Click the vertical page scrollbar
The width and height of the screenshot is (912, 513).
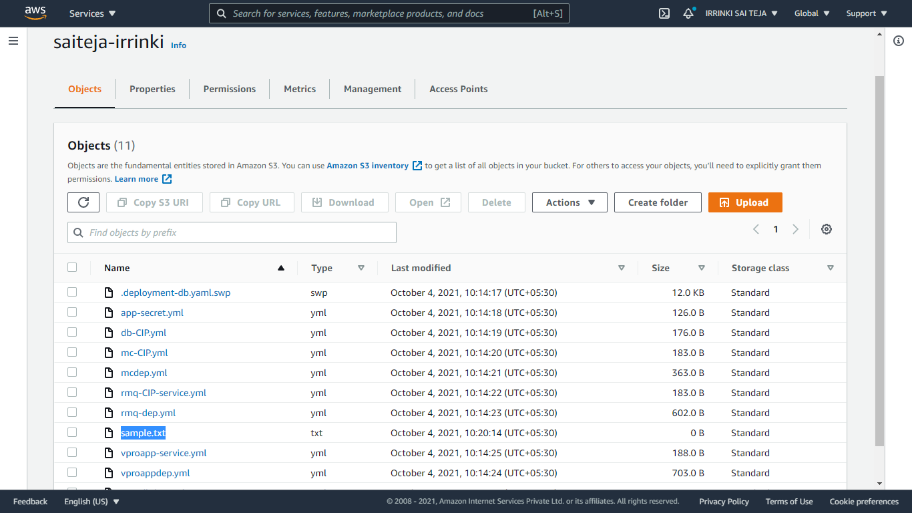879,261
